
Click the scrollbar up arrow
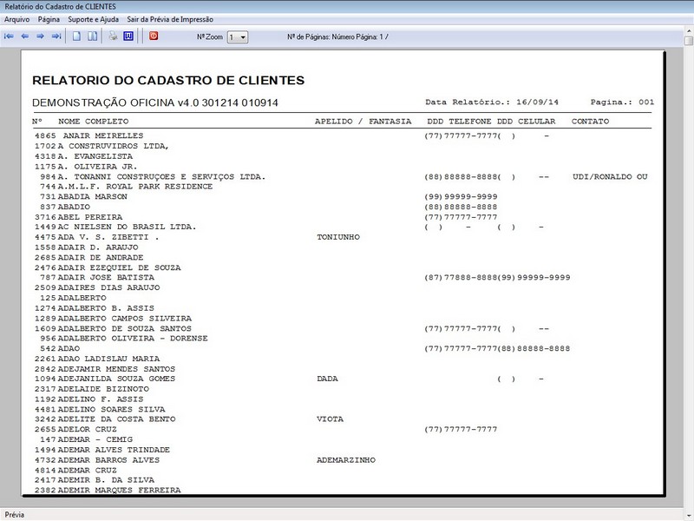[x=688, y=30]
